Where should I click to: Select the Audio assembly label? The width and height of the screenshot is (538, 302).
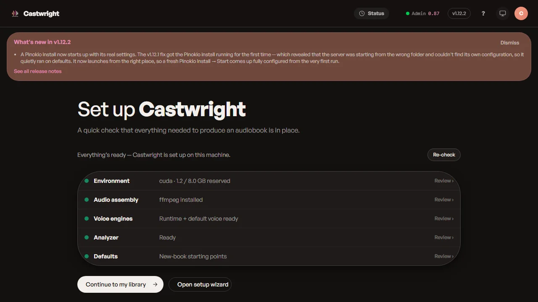pos(116,200)
